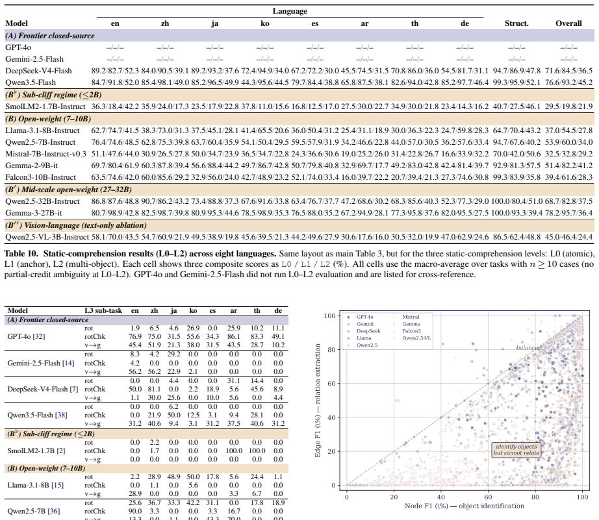Click the 'Table 10.' caption label
The width and height of the screenshot is (599, 520).
pos(21,254)
